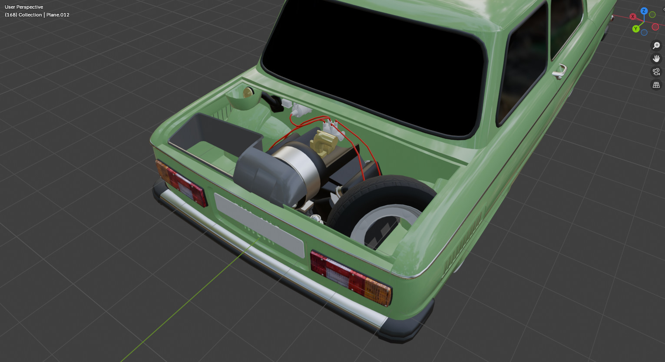Select the left rear taillight
665x362 pixels.
[181, 183]
